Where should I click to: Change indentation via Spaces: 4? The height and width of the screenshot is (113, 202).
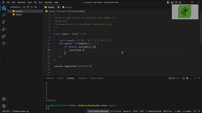tap(127, 111)
